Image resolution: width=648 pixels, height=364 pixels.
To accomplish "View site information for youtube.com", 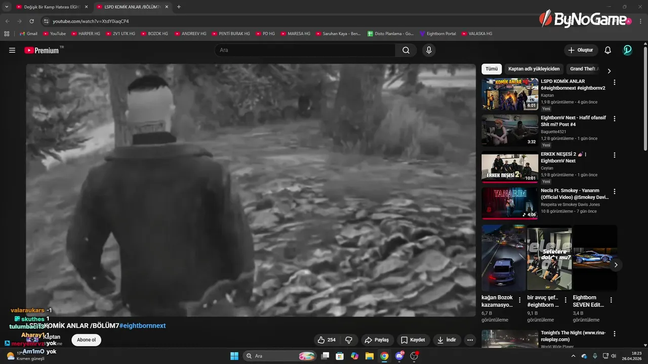I will (46, 21).
